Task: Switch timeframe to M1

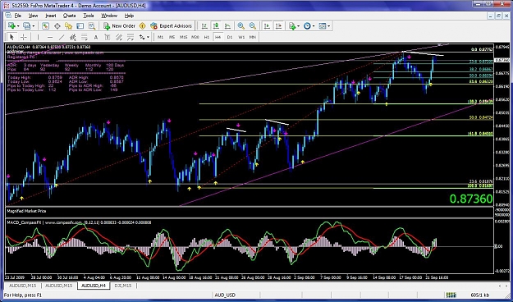Action: click(x=160, y=37)
